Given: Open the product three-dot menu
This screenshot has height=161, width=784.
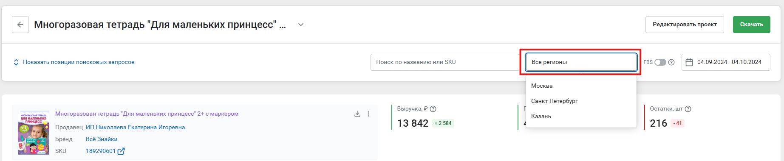Looking at the screenshot, I should pos(368,114).
